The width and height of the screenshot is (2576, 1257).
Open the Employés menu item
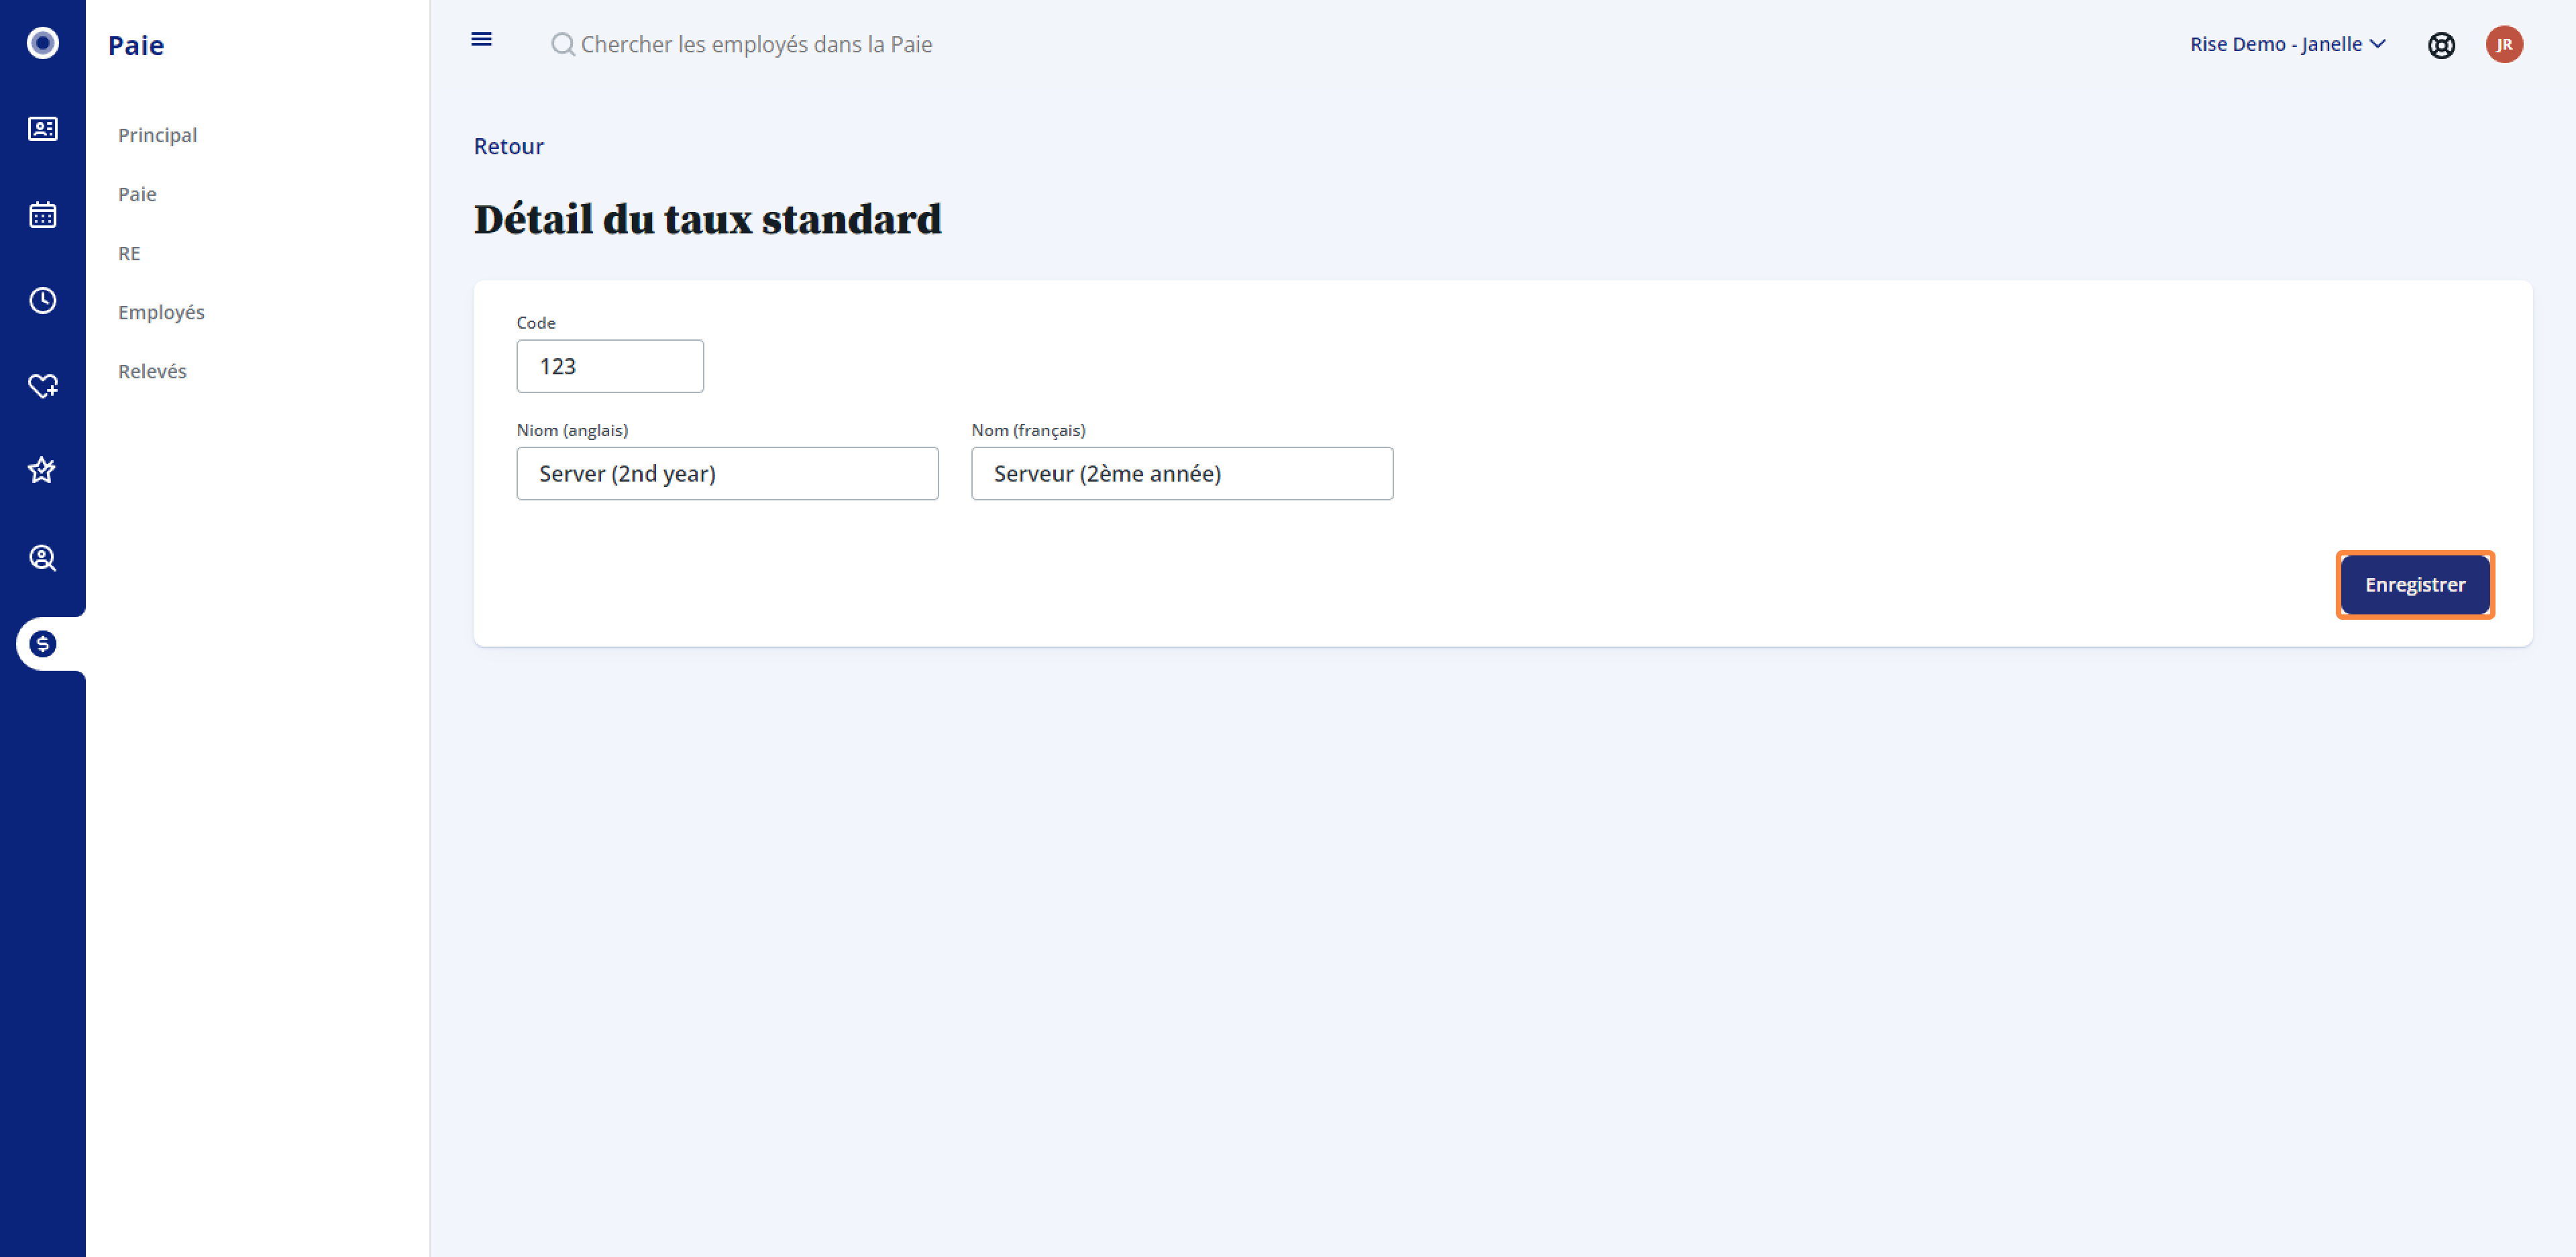(x=161, y=312)
